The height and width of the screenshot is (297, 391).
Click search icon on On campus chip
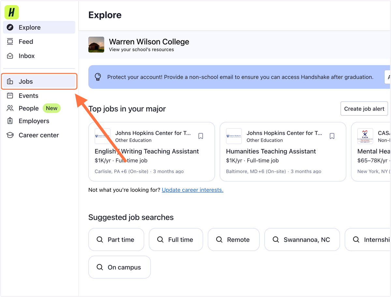(100, 267)
